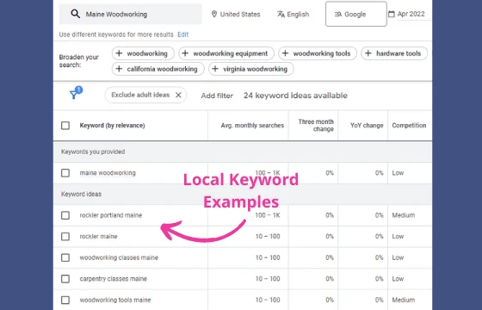The height and width of the screenshot is (310, 482).
Task: Click the calendar icon next to Apr 2022
Action: (392, 14)
